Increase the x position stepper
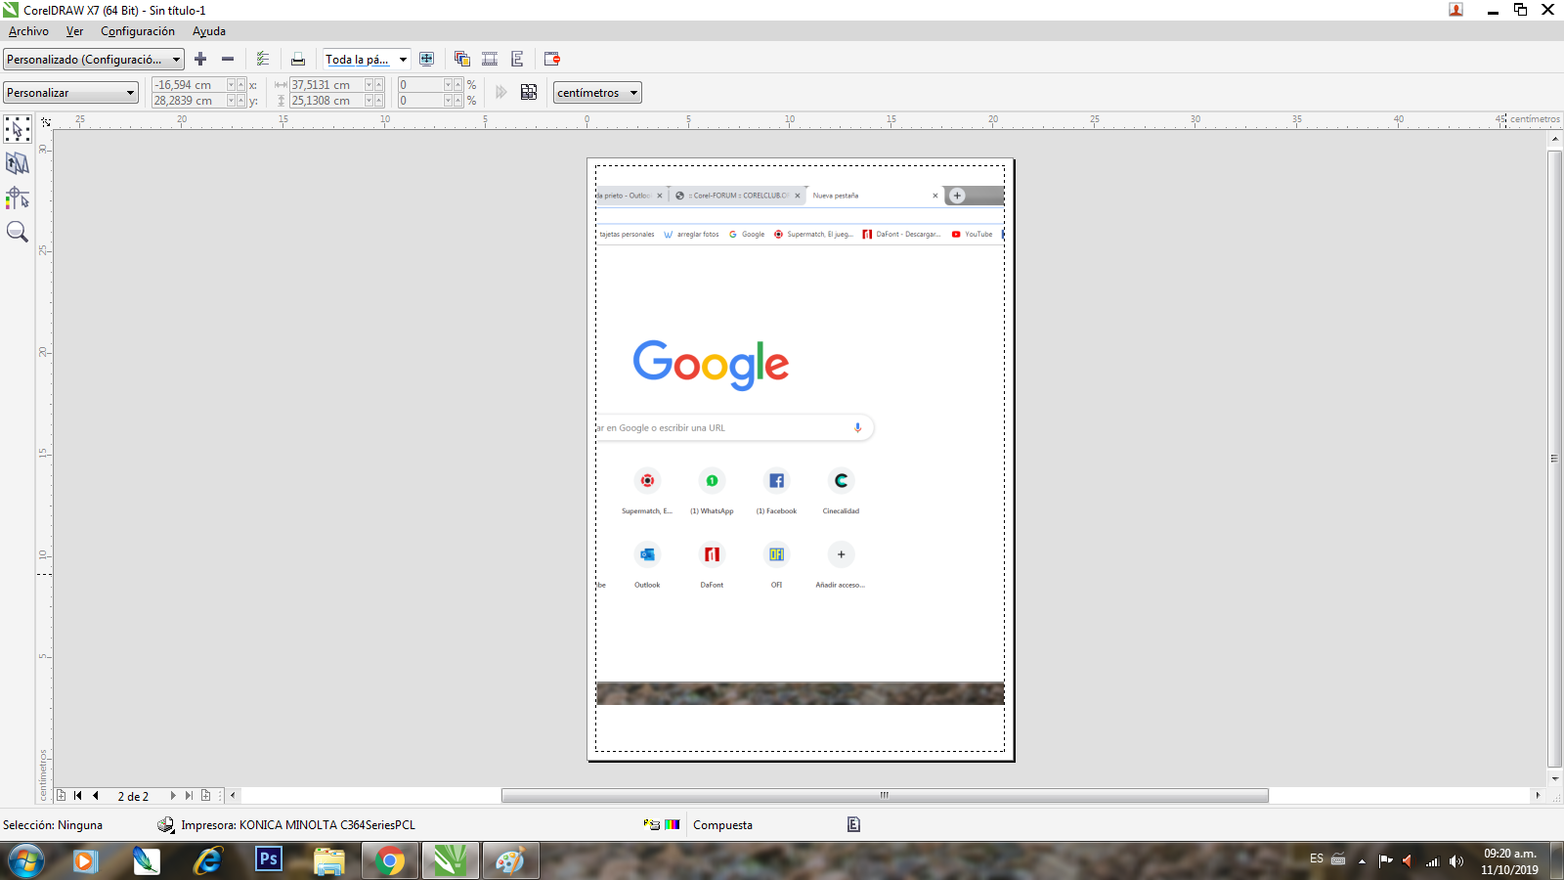1564x880 pixels. click(x=241, y=85)
